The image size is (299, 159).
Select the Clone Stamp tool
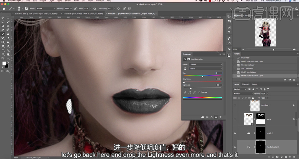8,34
